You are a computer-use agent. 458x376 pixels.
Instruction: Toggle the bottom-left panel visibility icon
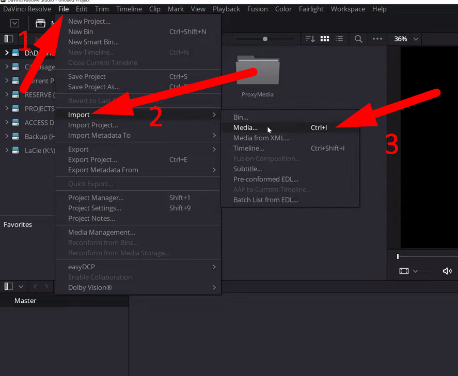[7, 285]
